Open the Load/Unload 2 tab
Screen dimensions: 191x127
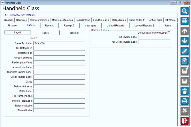101,20
